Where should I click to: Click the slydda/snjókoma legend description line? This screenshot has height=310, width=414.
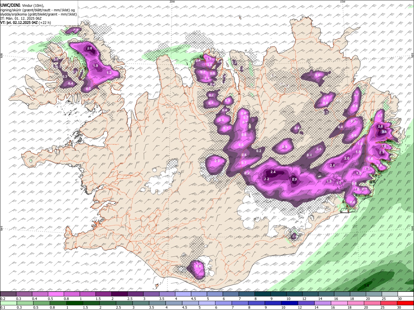pyautogui.click(x=38, y=14)
